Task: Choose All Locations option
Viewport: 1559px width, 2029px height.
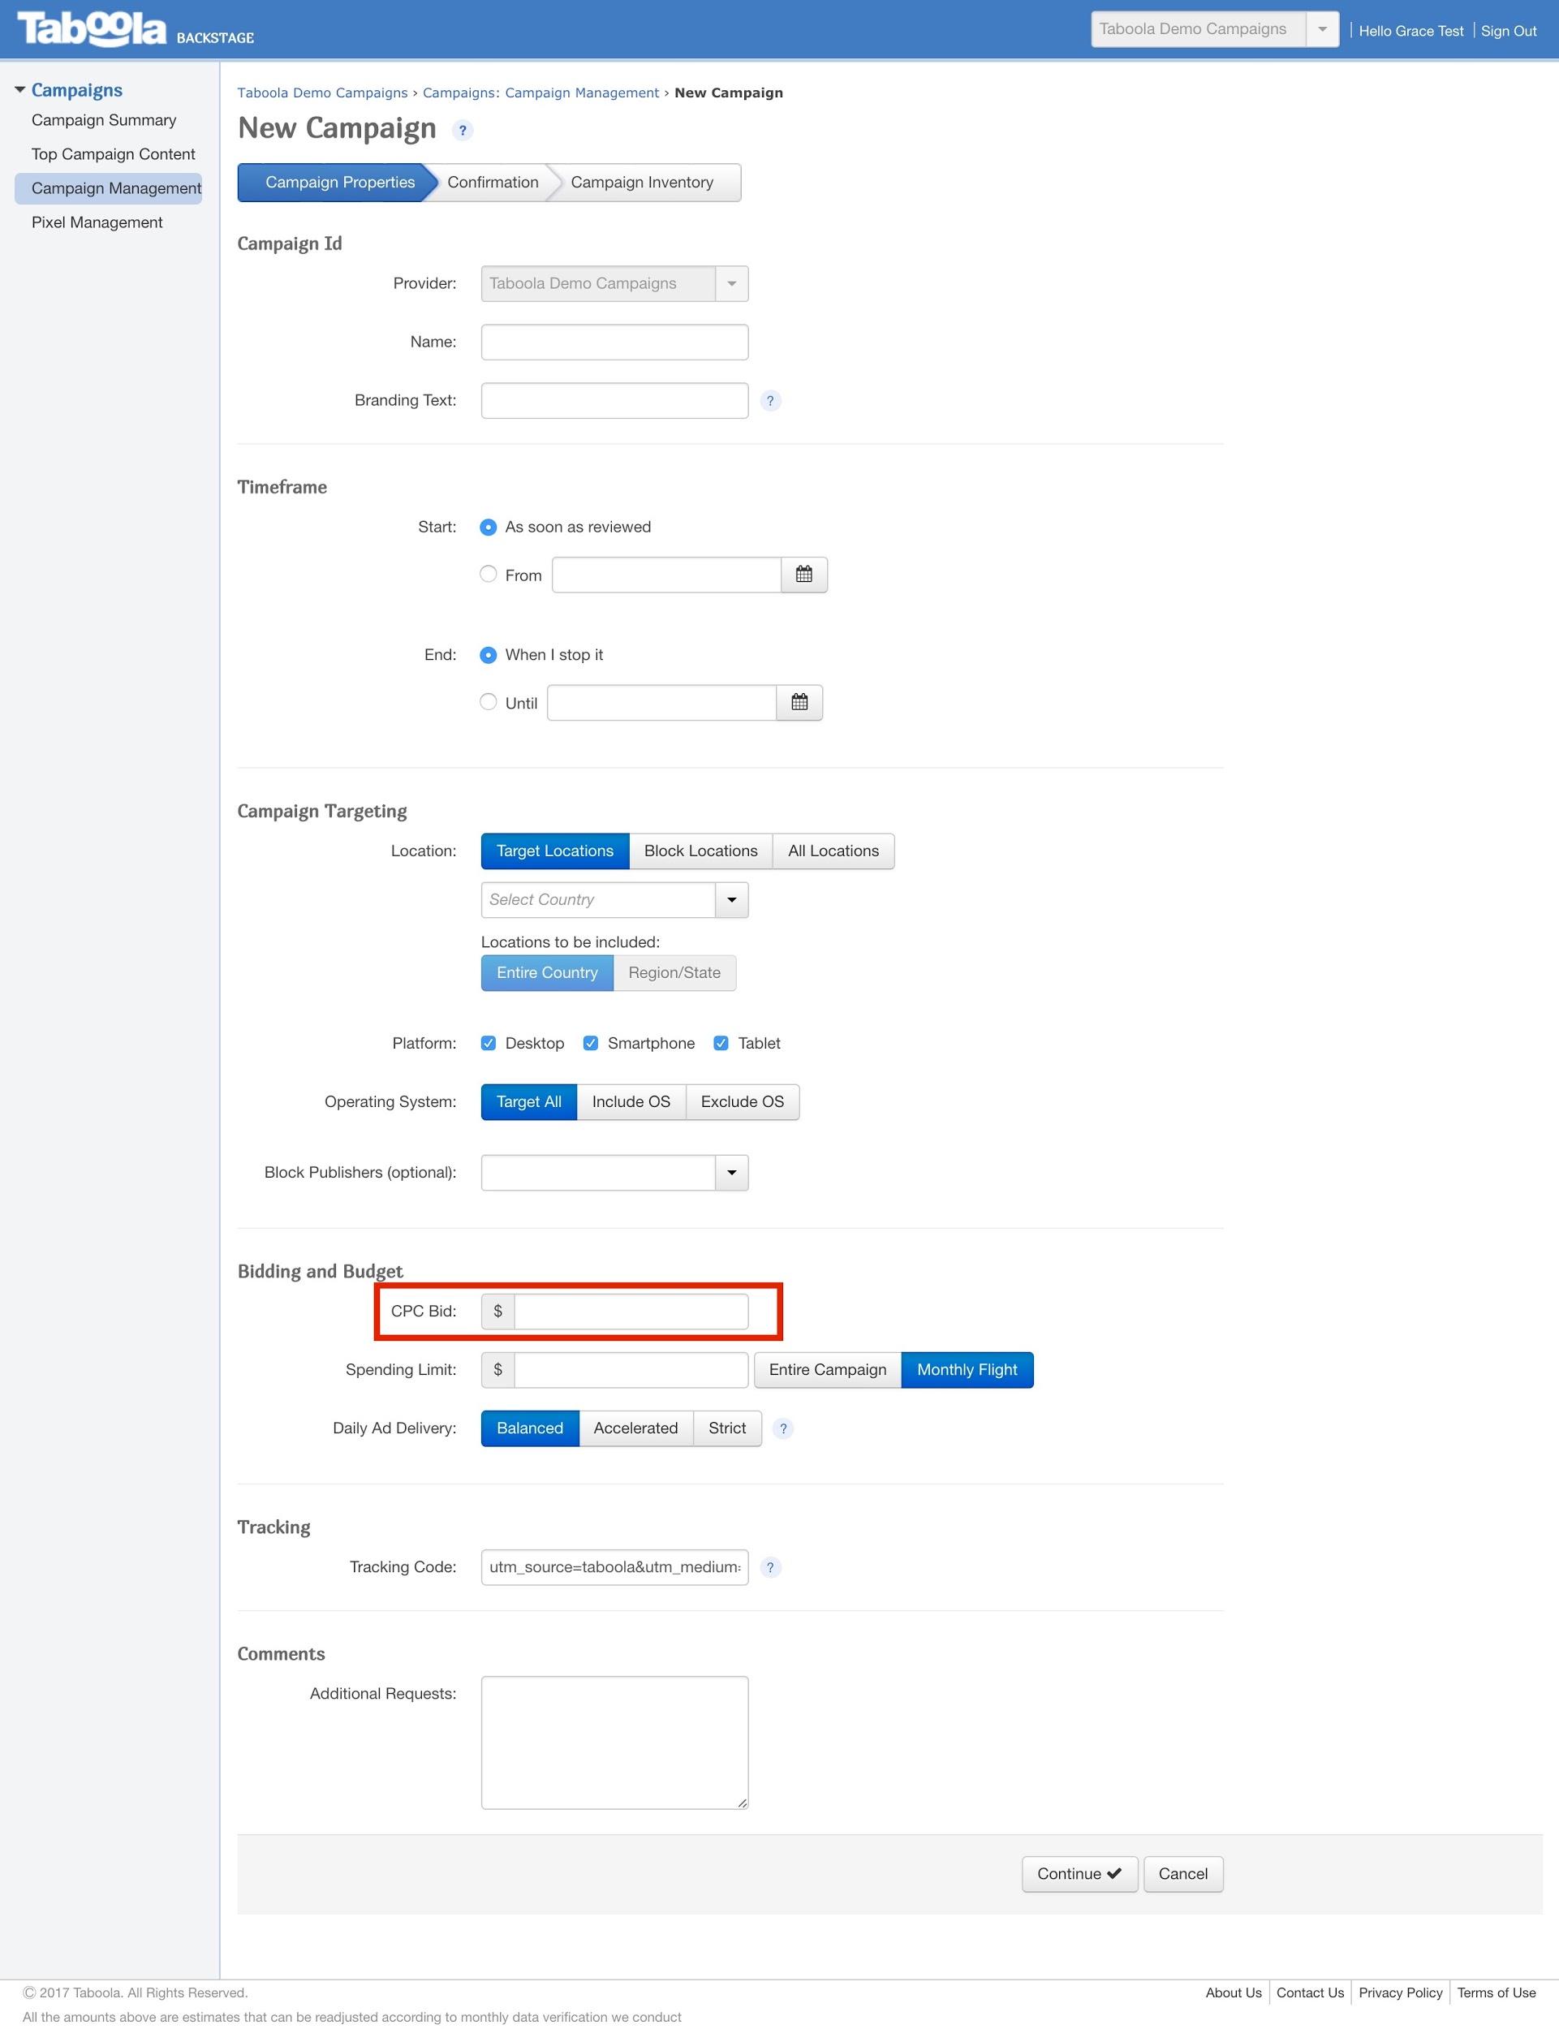Action: click(x=833, y=851)
